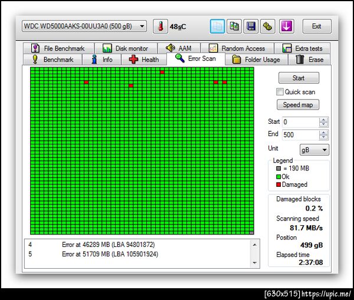The height and width of the screenshot is (300, 354).
Task: Click the Start scan button
Action: (x=299, y=78)
